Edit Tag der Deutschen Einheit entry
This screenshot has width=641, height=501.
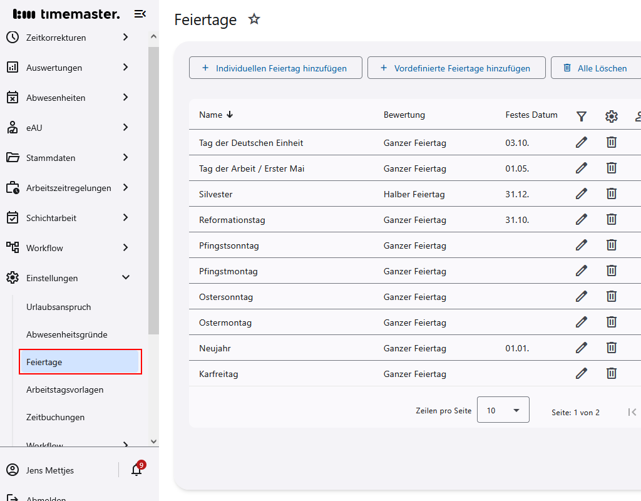point(582,143)
